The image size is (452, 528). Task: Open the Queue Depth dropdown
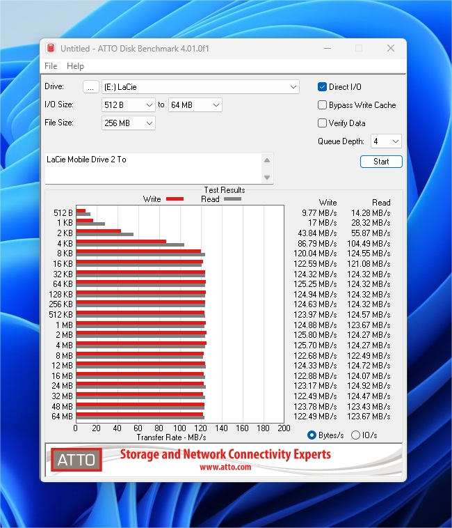(386, 141)
